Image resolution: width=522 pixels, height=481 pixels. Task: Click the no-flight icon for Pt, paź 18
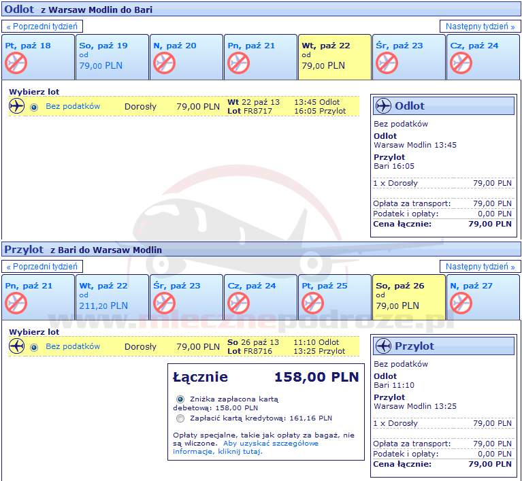pos(16,63)
